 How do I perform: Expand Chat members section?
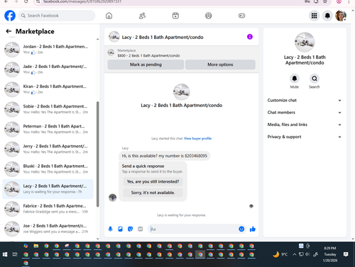(x=305, y=113)
